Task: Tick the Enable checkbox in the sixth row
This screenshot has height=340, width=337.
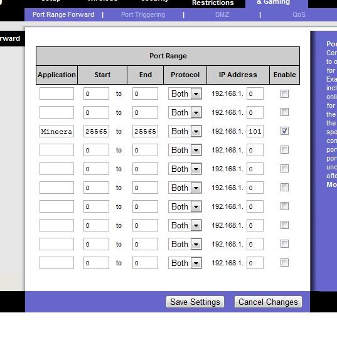Action: (284, 188)
